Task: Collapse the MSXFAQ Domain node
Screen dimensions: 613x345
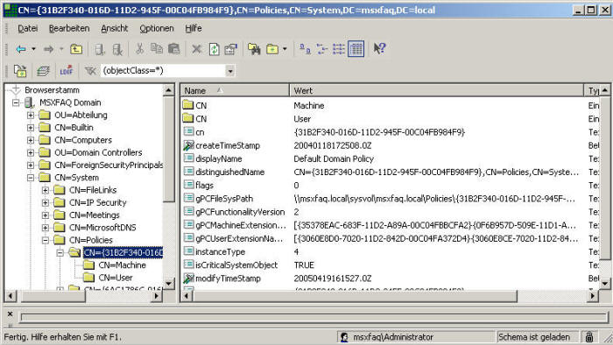Action: (16, 102)
